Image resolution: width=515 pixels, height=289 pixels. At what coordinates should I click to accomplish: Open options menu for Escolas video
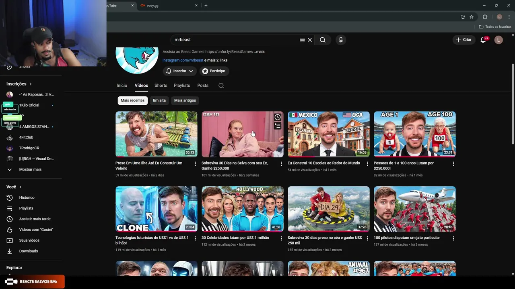[367, 164]
